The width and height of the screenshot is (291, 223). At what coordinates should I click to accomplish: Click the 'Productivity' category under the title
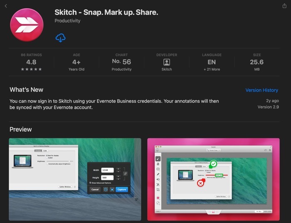(67, 21)
